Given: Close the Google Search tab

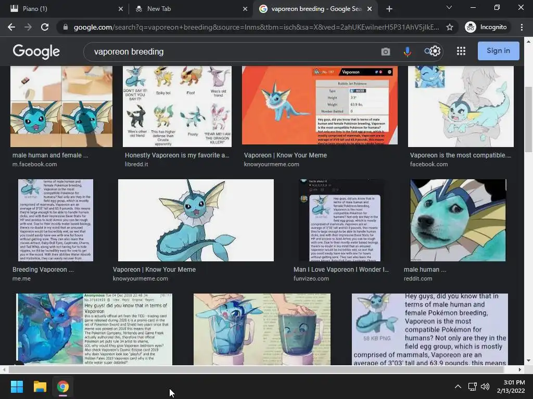Looking at the screenshot, I should pos(370,9).
